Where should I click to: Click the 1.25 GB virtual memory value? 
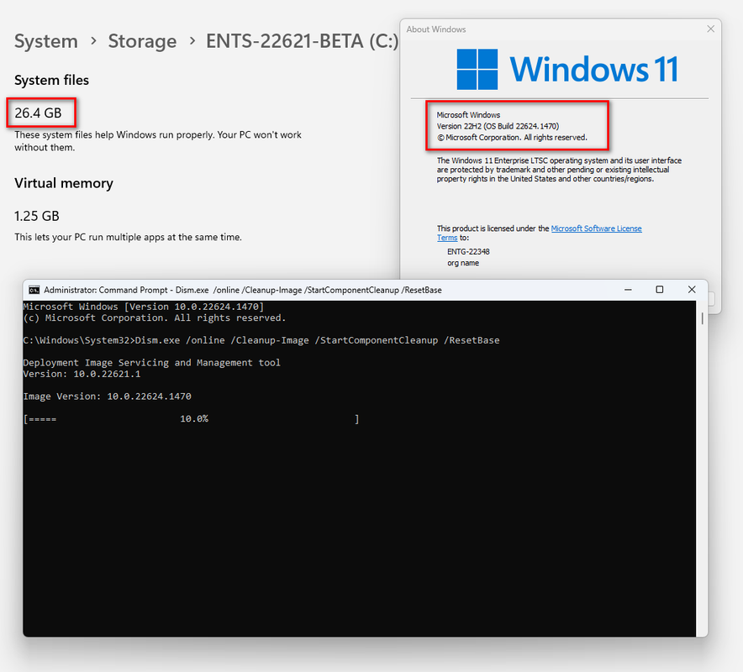[36, 216]
